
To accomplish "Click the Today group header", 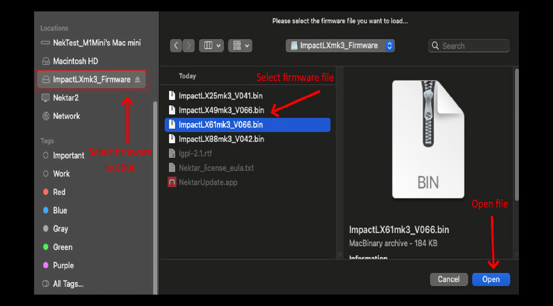I will 187,76.
